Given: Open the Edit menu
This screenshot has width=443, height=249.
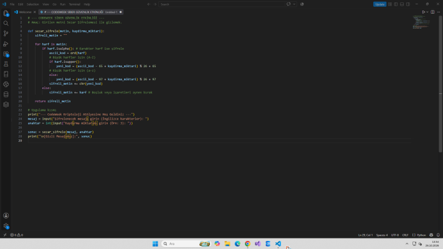Looking at the screenshot, I should tap(21, 4).
